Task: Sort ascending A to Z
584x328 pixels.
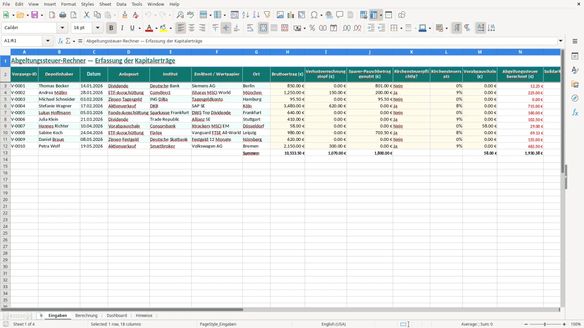Action: (246, 15)
